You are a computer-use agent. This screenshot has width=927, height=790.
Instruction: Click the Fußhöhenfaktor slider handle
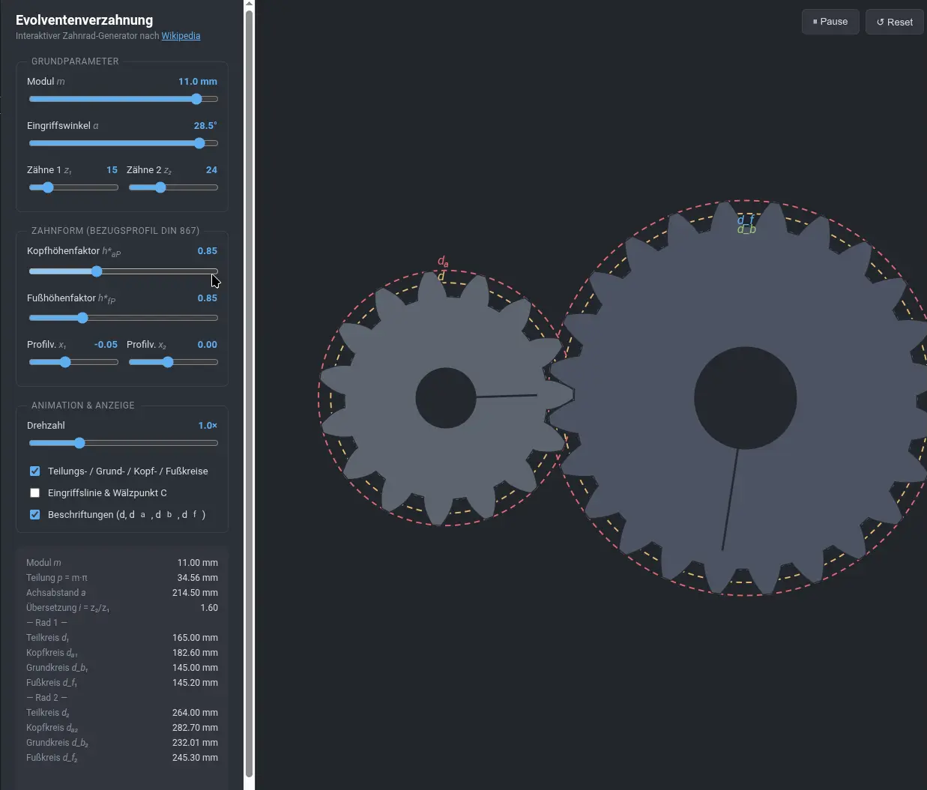point(82,318)
